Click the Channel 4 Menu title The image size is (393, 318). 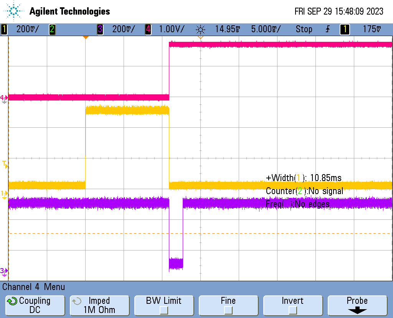(x=34, y=287)
